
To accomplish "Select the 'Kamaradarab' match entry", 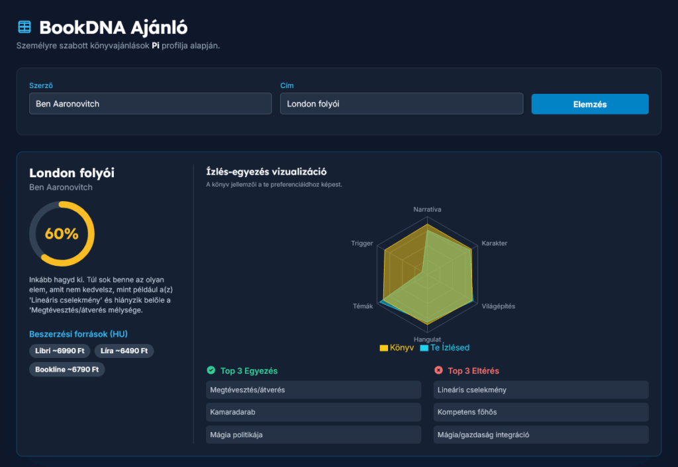I will tap(315, 412).
